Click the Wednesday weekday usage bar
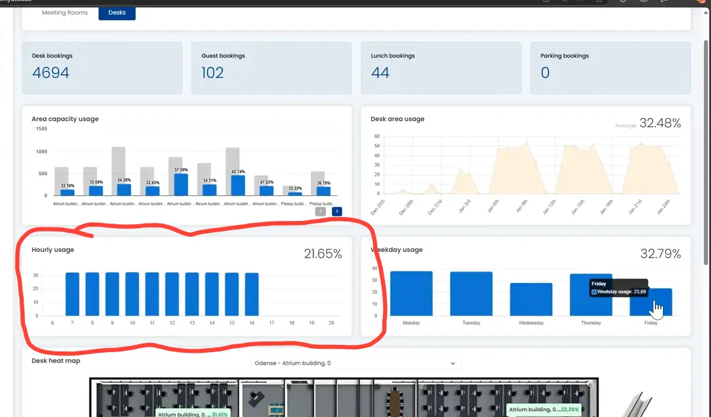 531,299
